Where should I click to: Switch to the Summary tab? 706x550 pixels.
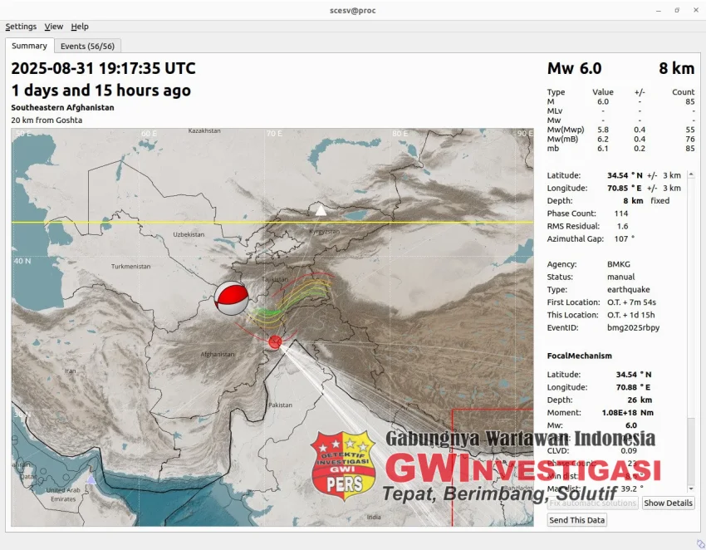coord(29,46)
